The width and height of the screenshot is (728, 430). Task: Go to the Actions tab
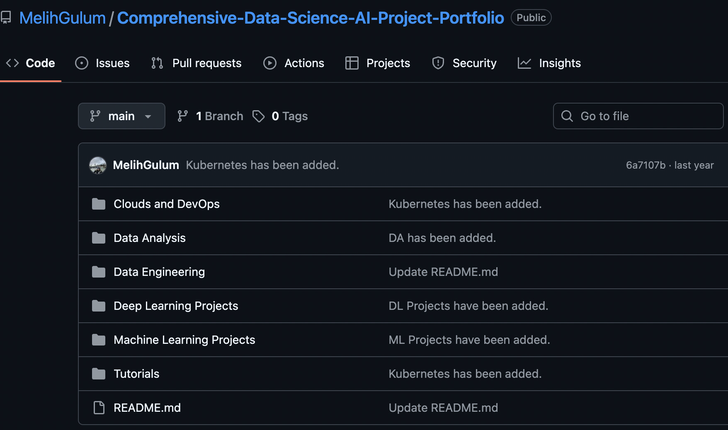[294, 63]
